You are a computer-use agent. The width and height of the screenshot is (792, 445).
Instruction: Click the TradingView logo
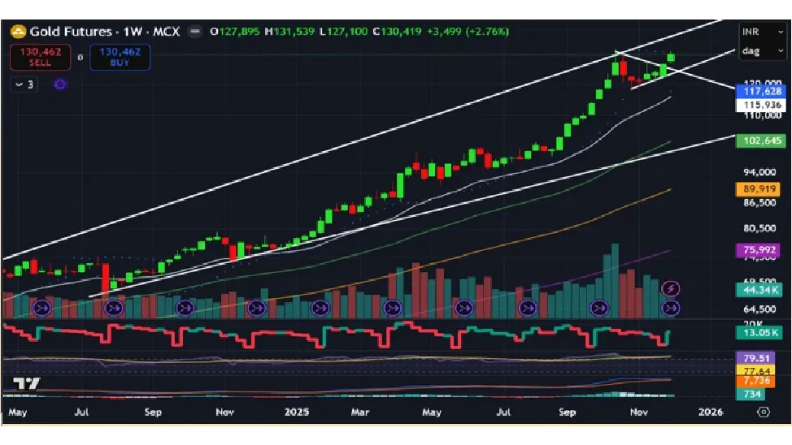tap(26, 384)
